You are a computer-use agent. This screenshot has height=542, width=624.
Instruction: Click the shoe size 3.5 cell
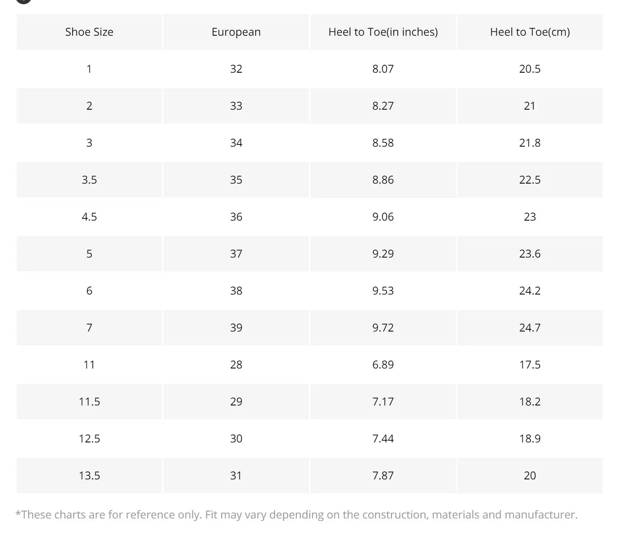click(x=89, y=180)
